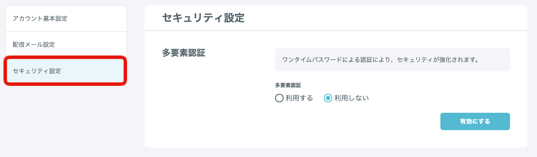Click the gray gap between sidebar and panel

(135, 78)
